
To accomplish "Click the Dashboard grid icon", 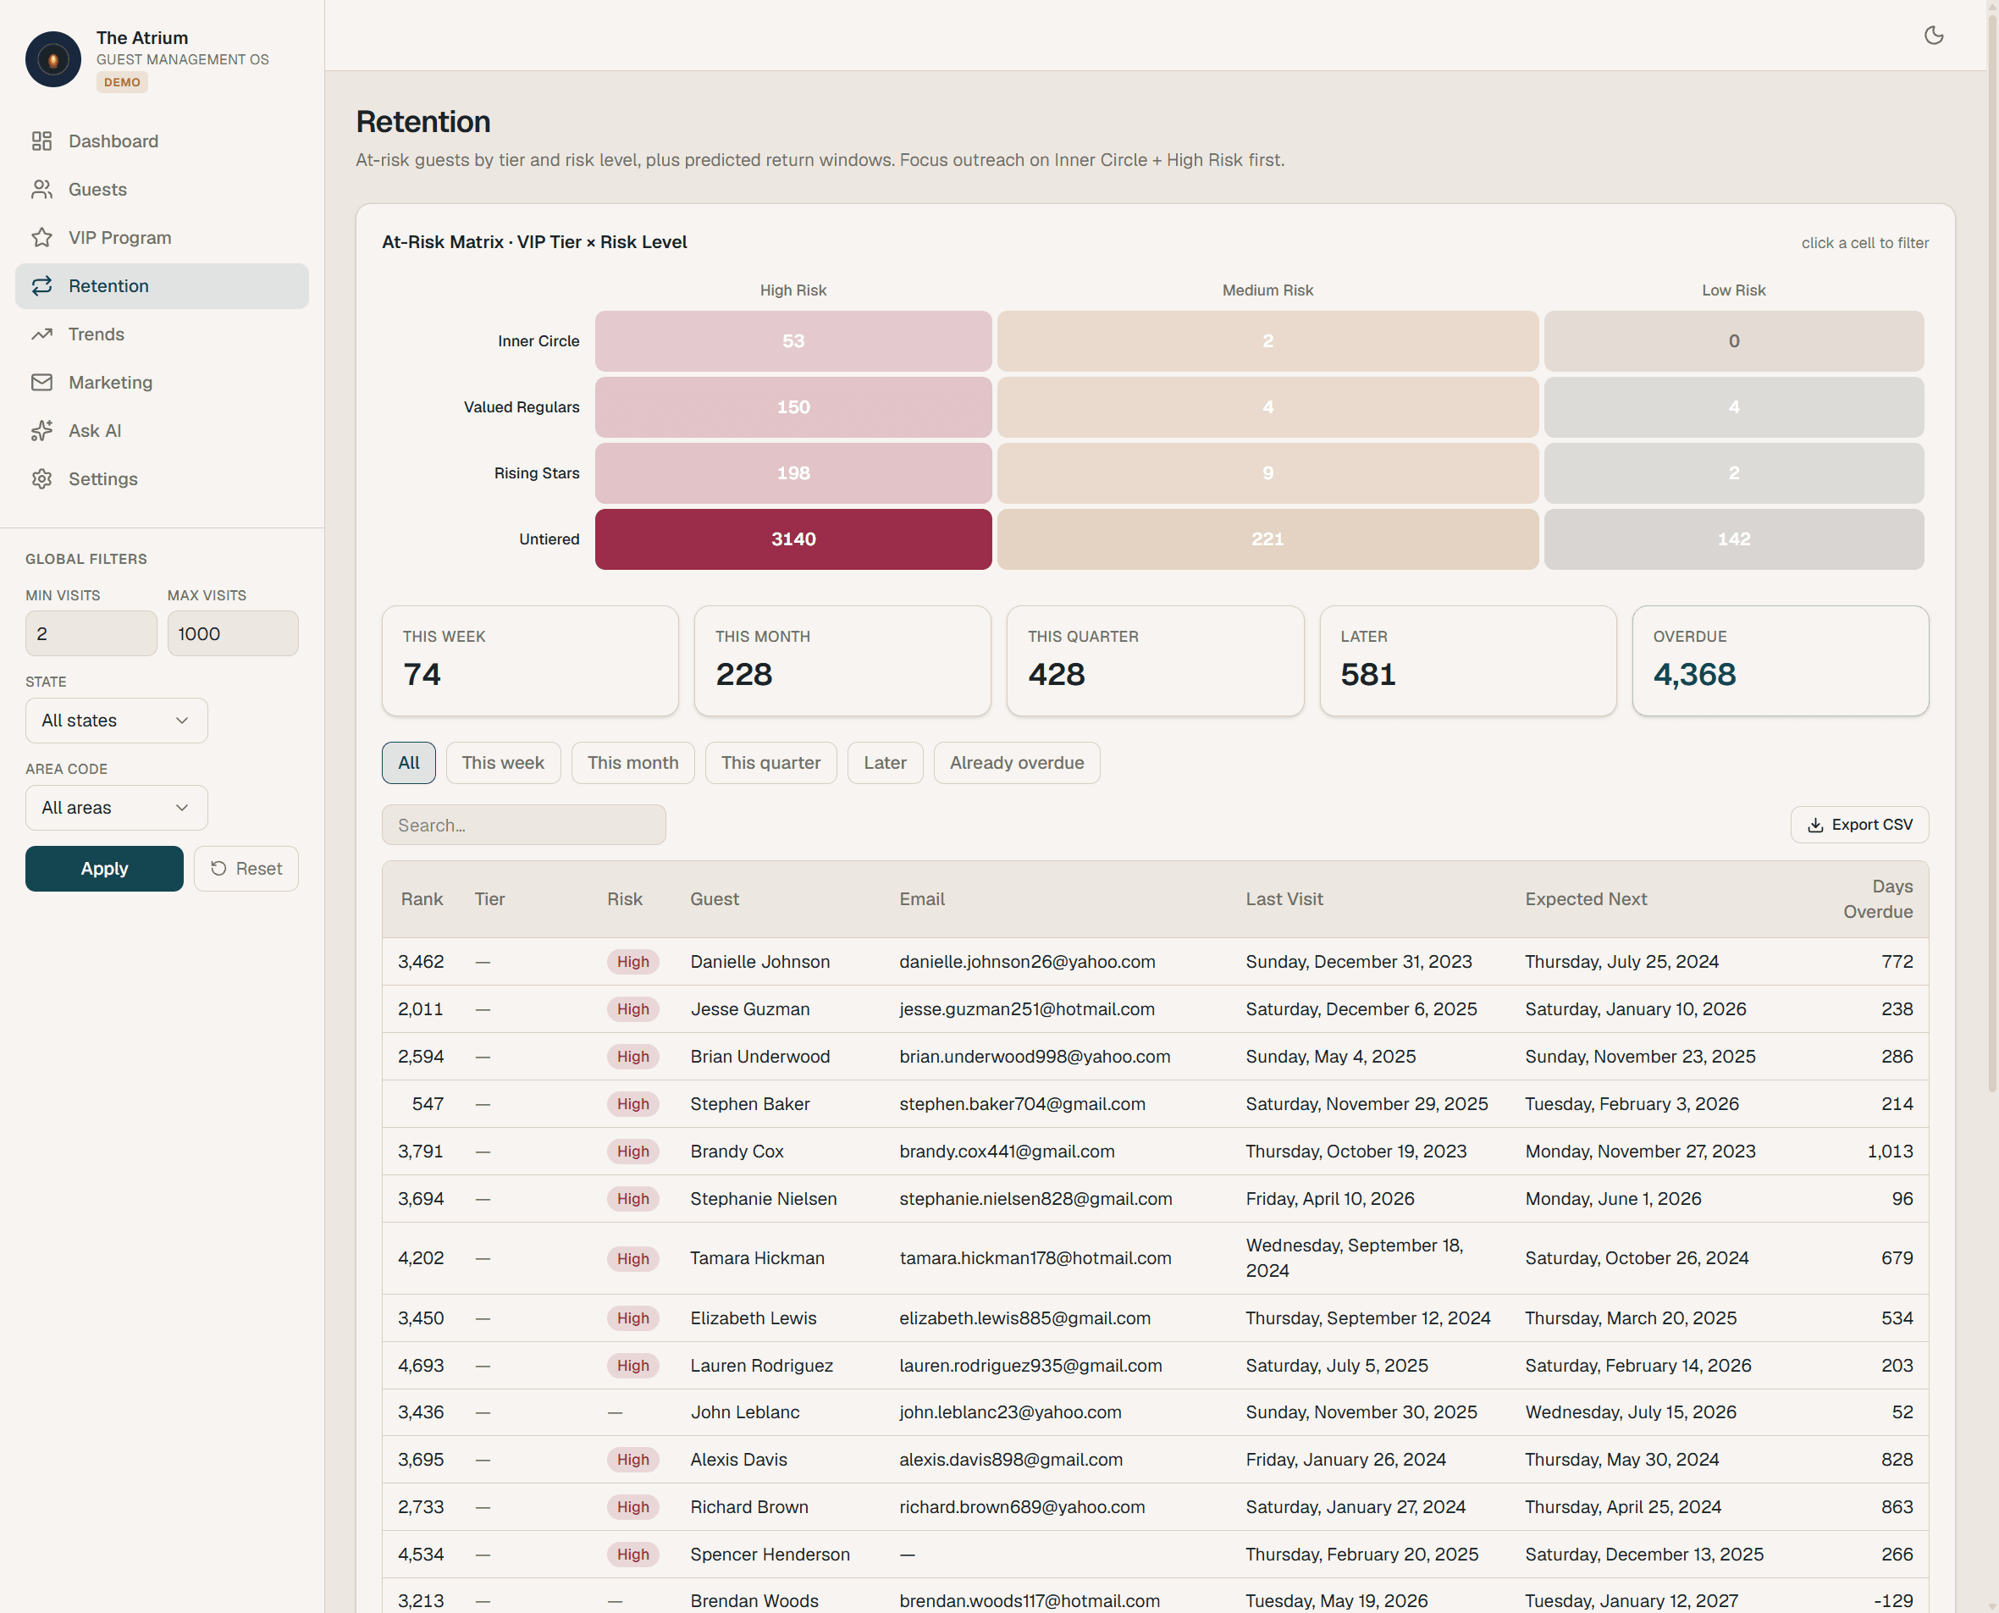I will pyautogui.click(x=41, y=141).
